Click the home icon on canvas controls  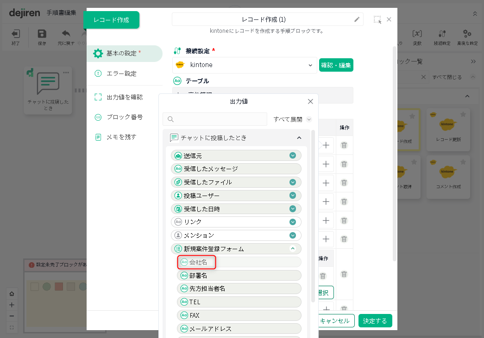click(x=12, y=294)
